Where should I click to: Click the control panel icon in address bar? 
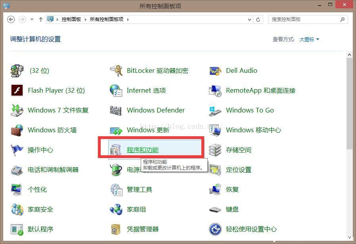tap(50, 19)
